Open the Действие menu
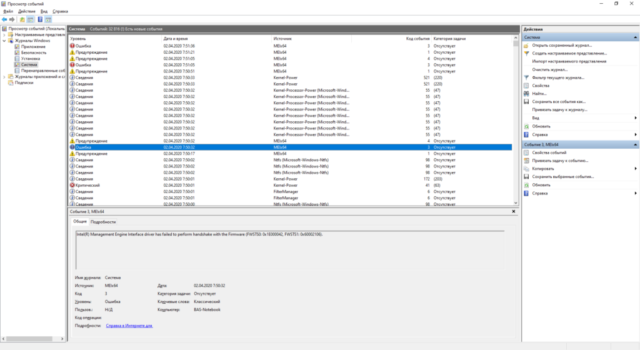The width and height of the screenshot is (640, 350). pos(27,11)
